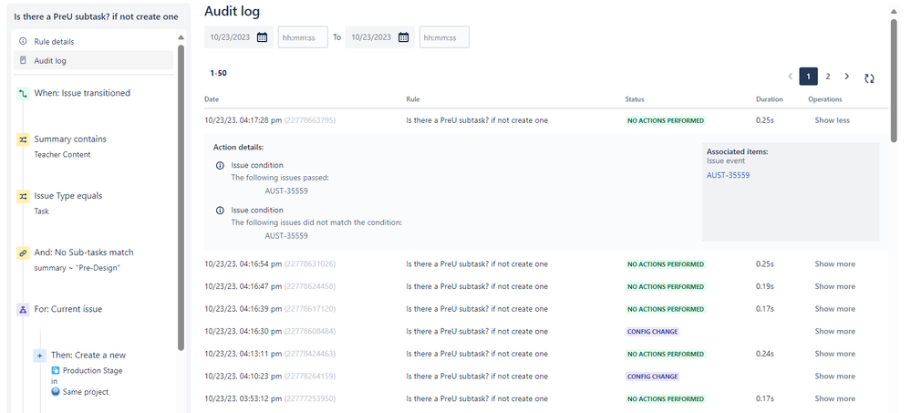Click the plus icon beside Then: Create a new

click(39, 356)
